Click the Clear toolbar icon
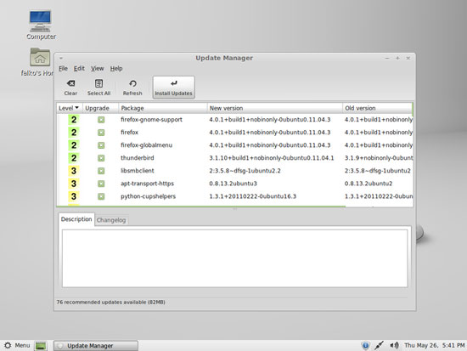Screen dimensions: 467x351 [x=70, y=88]
